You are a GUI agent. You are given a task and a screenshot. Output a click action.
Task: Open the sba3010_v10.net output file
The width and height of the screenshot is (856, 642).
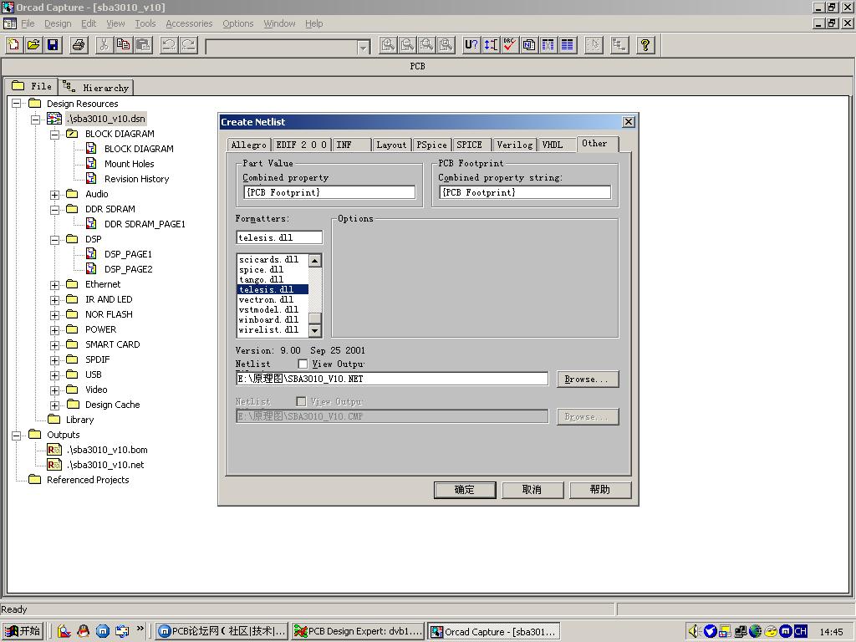(x=105, y=465)
